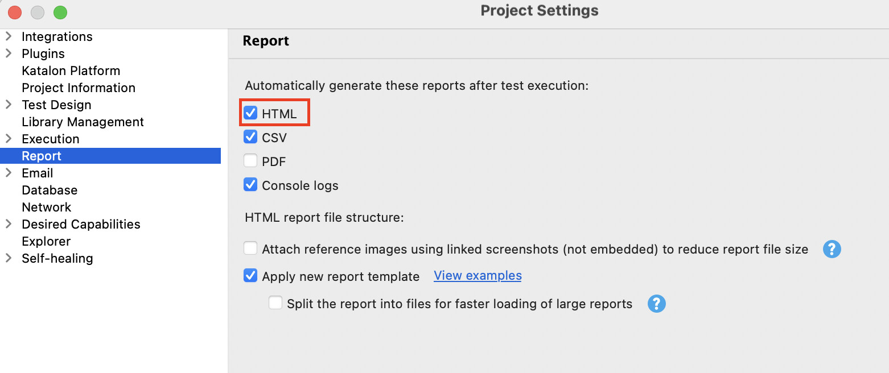
Task: Enable PDF report generation
Action: (250, 161)
